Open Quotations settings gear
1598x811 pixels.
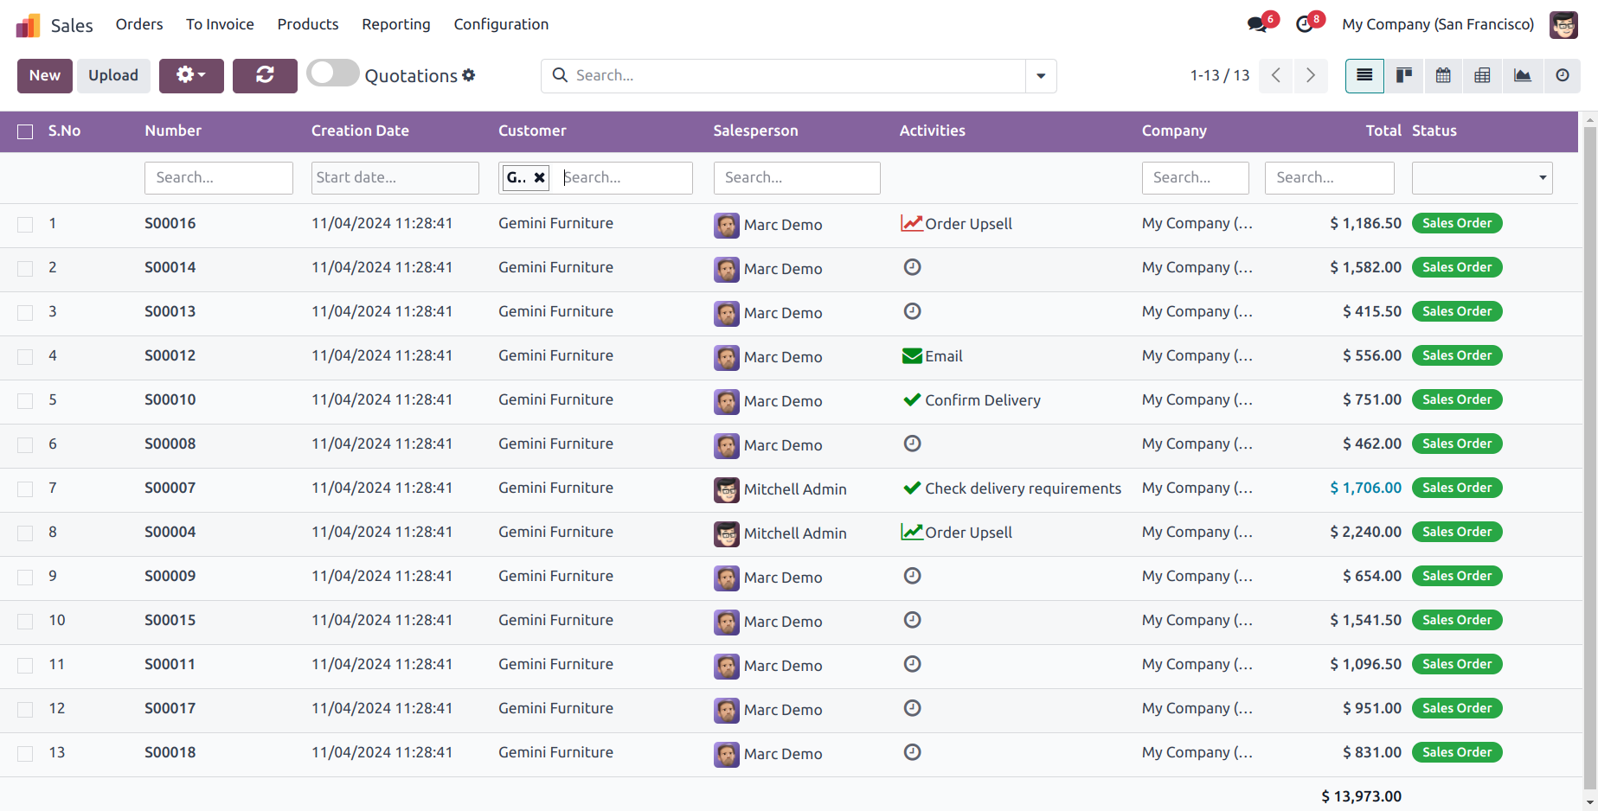click(469, 75)
